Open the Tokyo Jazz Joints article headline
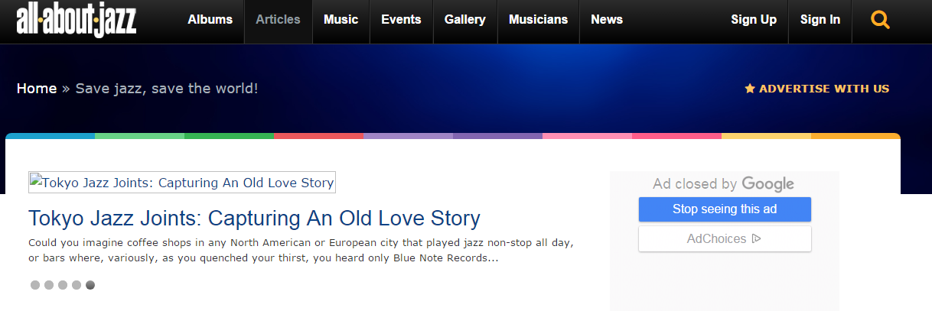The width and height of the screenshot is (932, 311). click(254, 219)
